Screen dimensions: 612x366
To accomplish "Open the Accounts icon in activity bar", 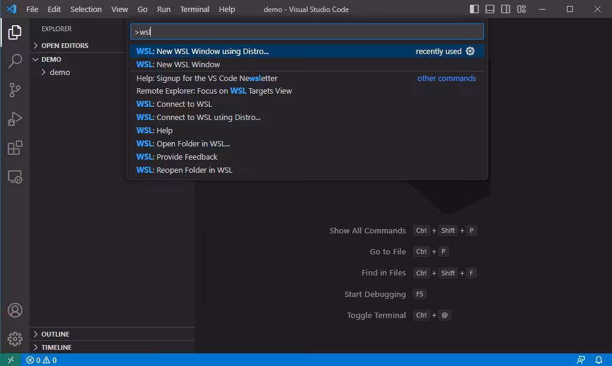I will point(15,310).
